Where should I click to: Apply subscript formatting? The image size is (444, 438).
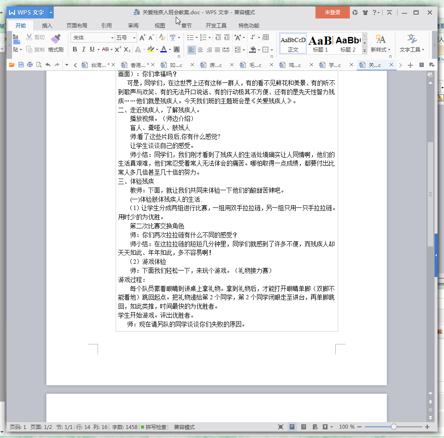coord(127,49)
